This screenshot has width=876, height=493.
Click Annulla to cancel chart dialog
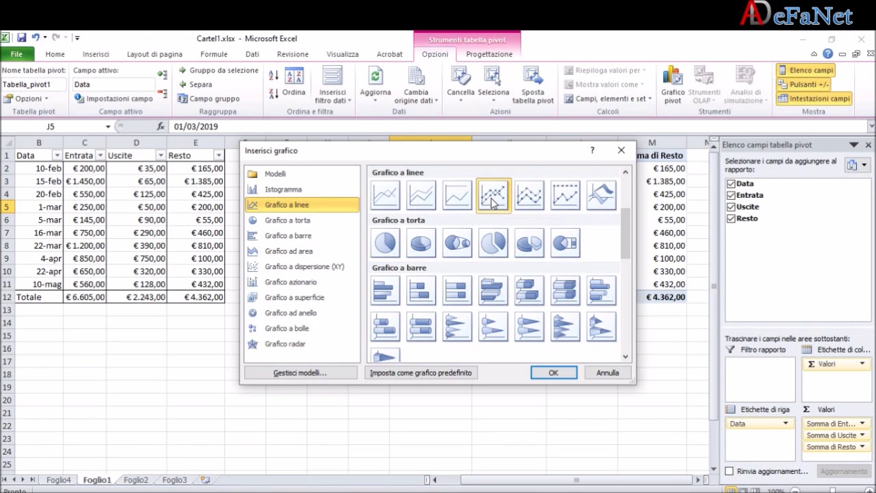[x=608, y=372]
